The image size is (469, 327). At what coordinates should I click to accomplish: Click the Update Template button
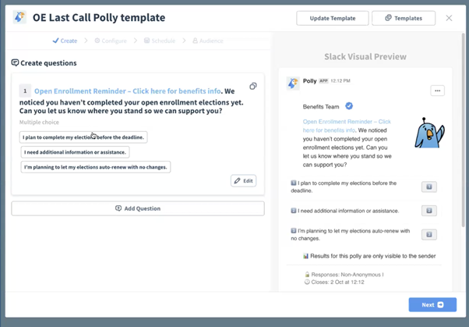click(332, 18)
